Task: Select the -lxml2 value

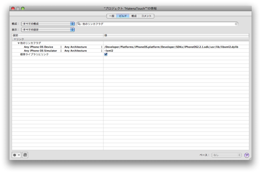Action: [x=109, y=51]
